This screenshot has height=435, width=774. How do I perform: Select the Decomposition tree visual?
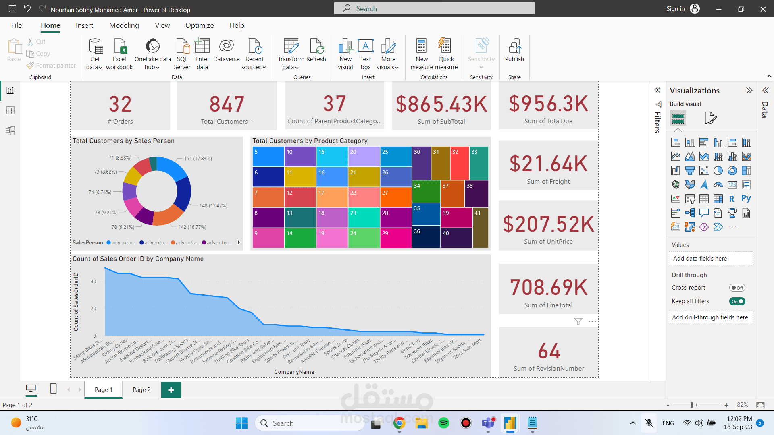click(x=690, y=213)
